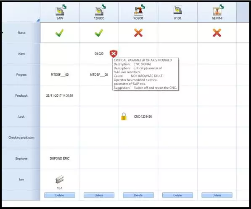Click the red X status for GEMINI
This screenshot has width=251, height=209.
217,33
